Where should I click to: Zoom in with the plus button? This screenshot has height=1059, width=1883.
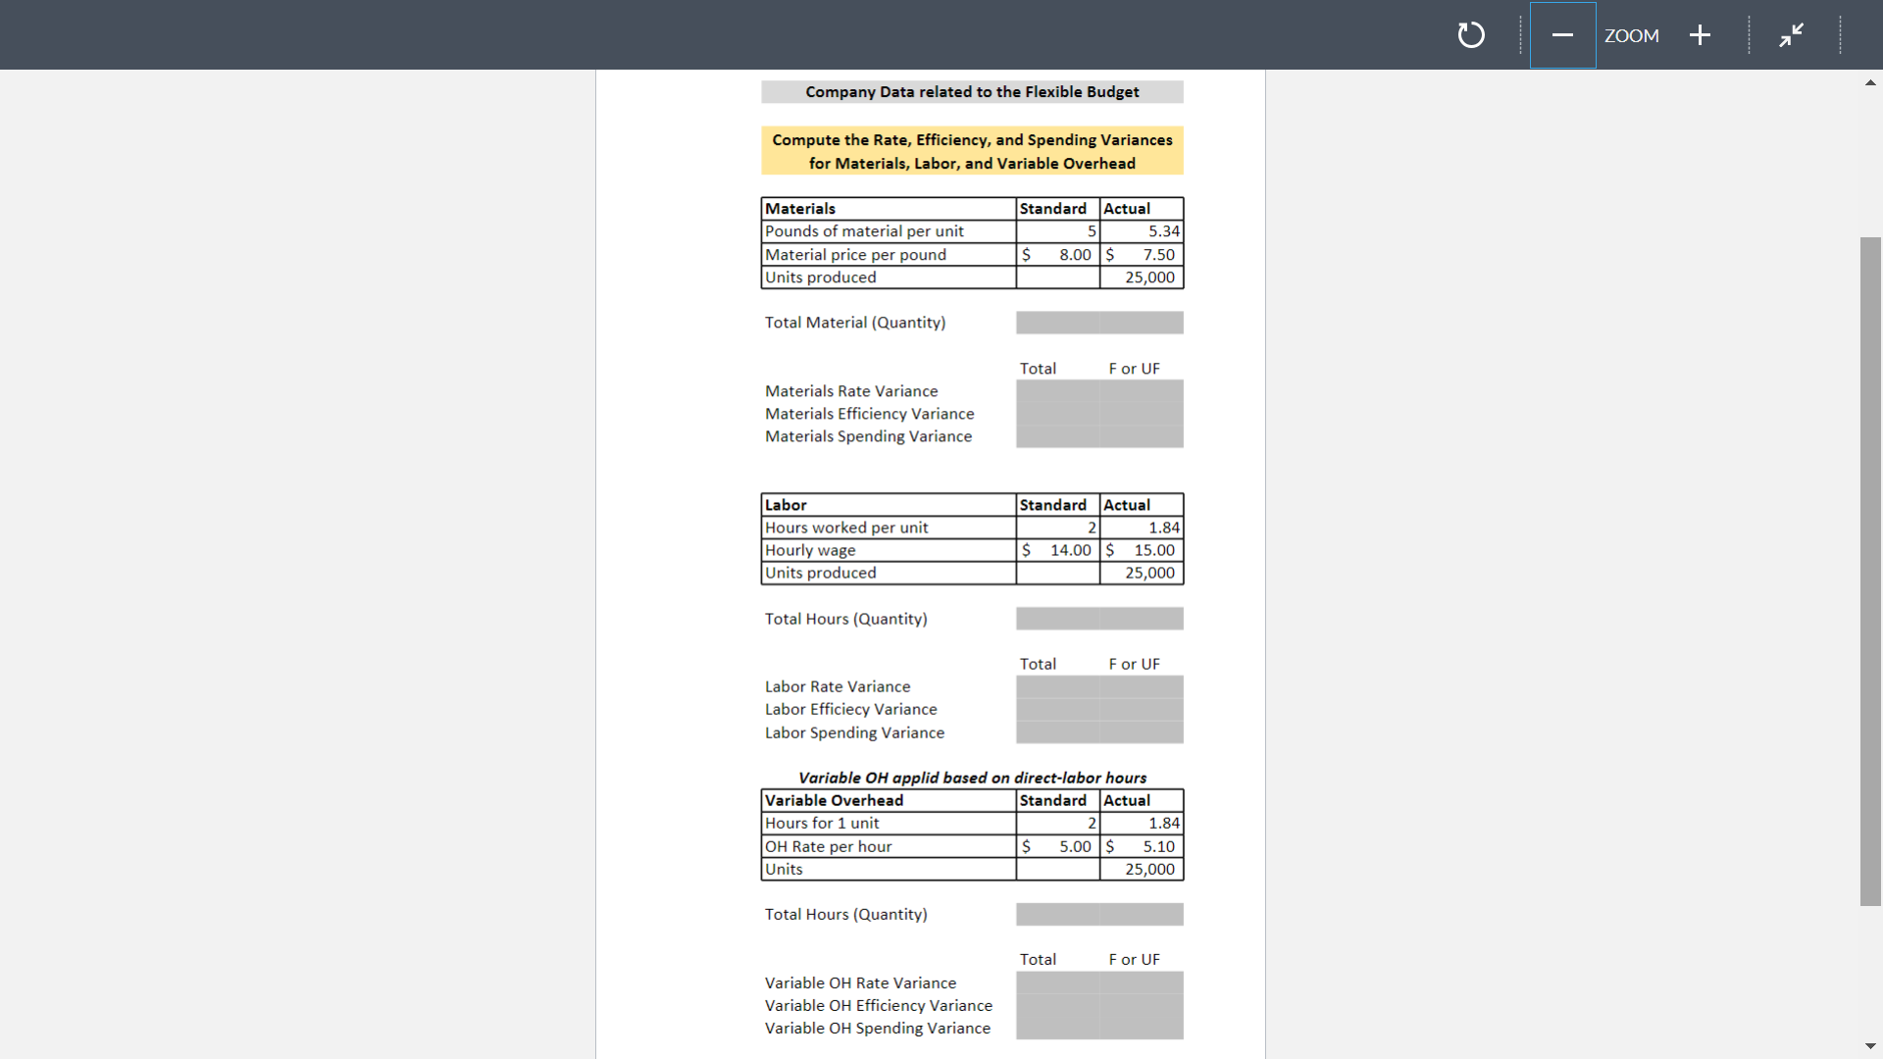coord(1700,35)
